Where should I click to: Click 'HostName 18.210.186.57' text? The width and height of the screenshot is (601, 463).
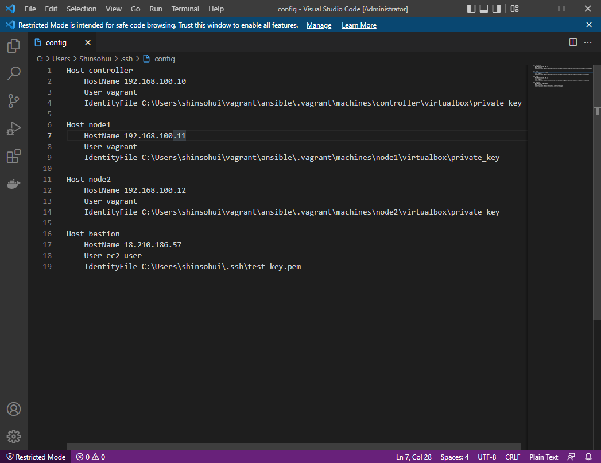click(x=133, y=245)
